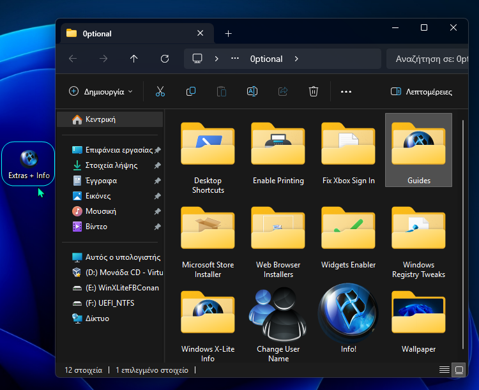The image size is (479, 390).
Task: Toggle the Λεπτομέρειες details pane
Action: click(x=422, y=92)
